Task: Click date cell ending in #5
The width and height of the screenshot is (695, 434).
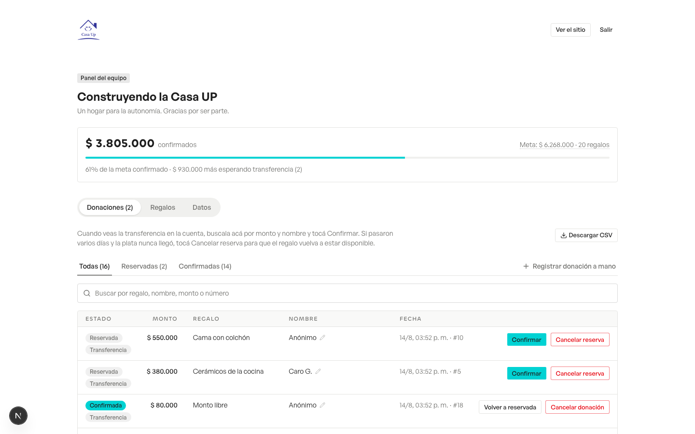Action: coord(431,371)
